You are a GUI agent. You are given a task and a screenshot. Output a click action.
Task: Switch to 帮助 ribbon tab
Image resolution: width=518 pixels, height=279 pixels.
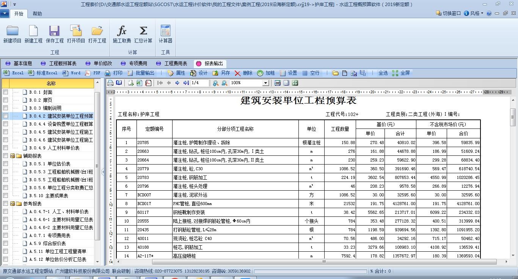[37, 14]
